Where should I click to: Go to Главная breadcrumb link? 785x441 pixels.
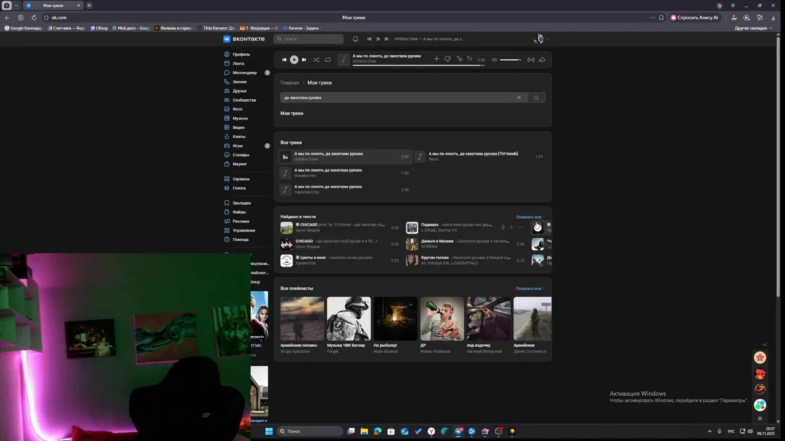(x=289, y=83)
